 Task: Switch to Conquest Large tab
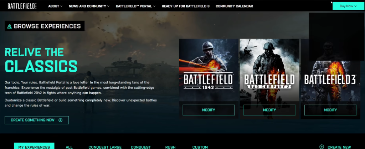(105, 147)
